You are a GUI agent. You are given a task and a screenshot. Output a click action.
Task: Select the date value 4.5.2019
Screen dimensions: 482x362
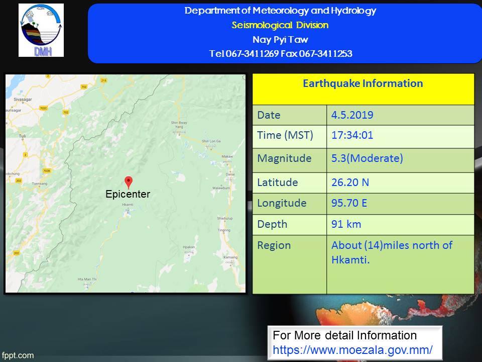352,115
